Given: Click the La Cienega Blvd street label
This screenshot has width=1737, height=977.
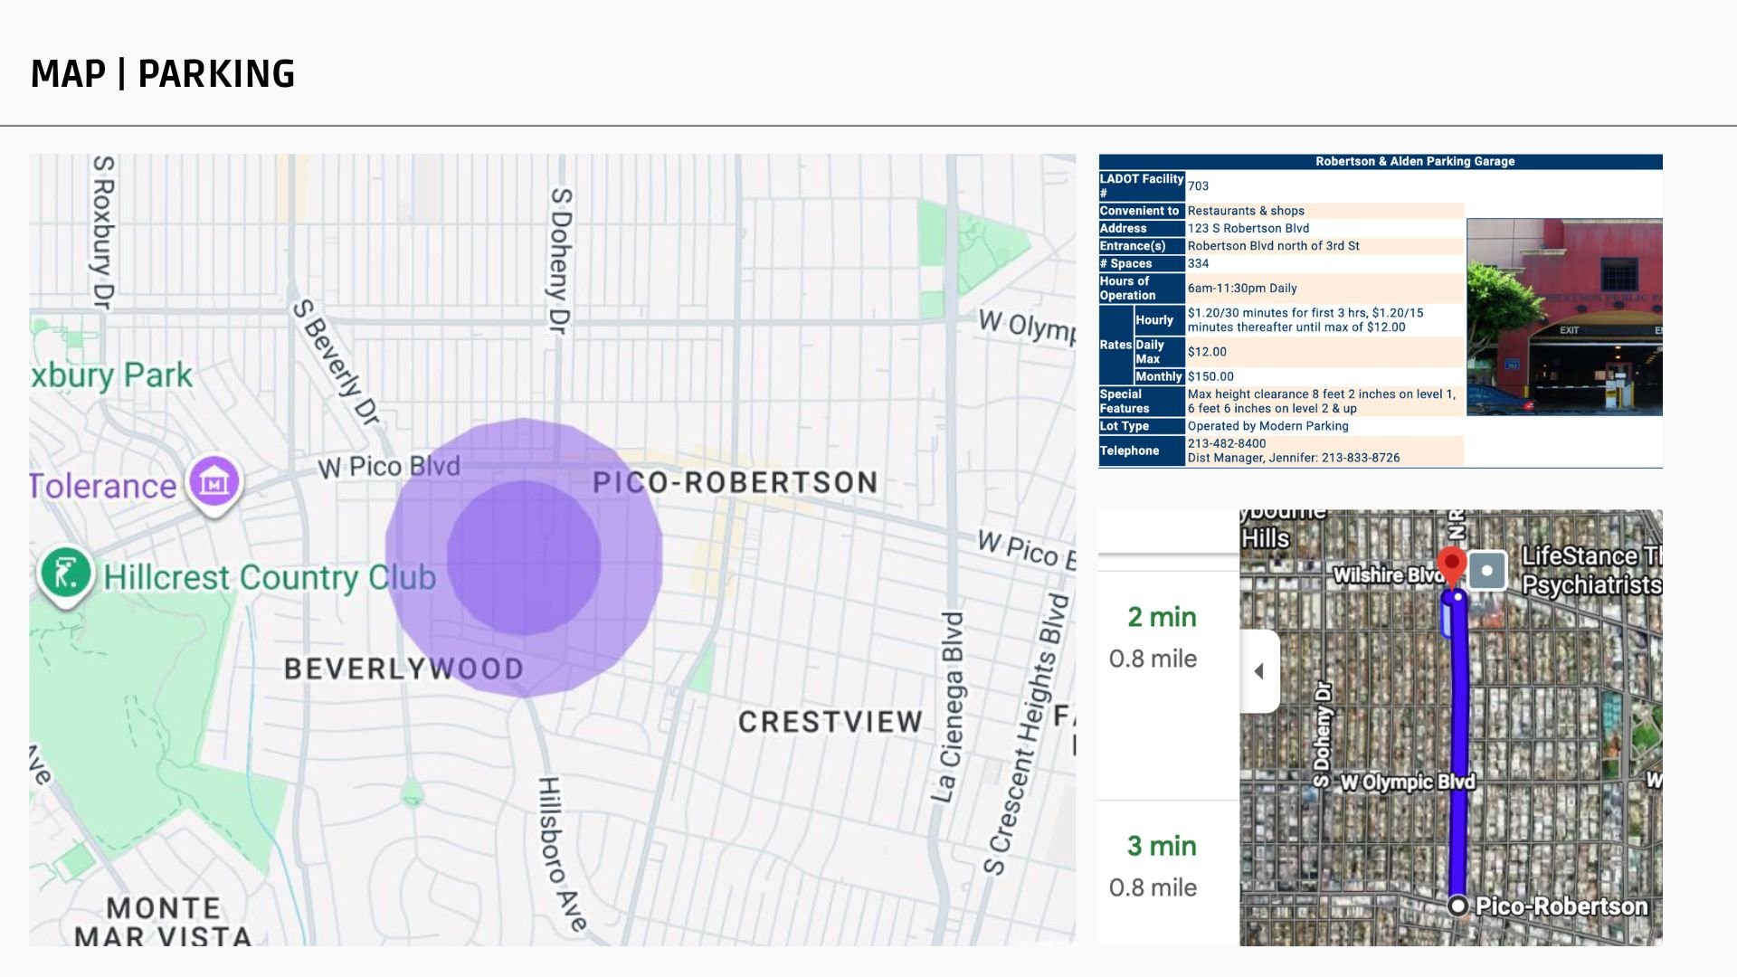Looking at the screenshot, I should pos(948,707).
